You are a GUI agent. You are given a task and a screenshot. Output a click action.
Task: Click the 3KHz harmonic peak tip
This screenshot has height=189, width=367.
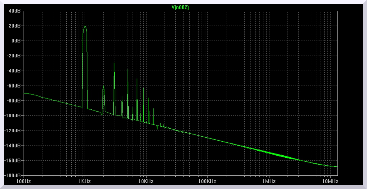pos(114,63)
